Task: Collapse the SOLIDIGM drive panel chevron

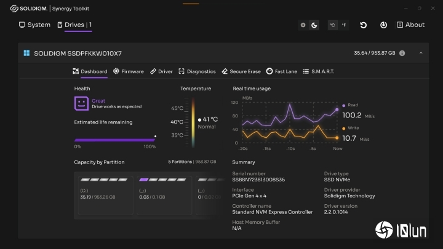Action: point(421,53)
